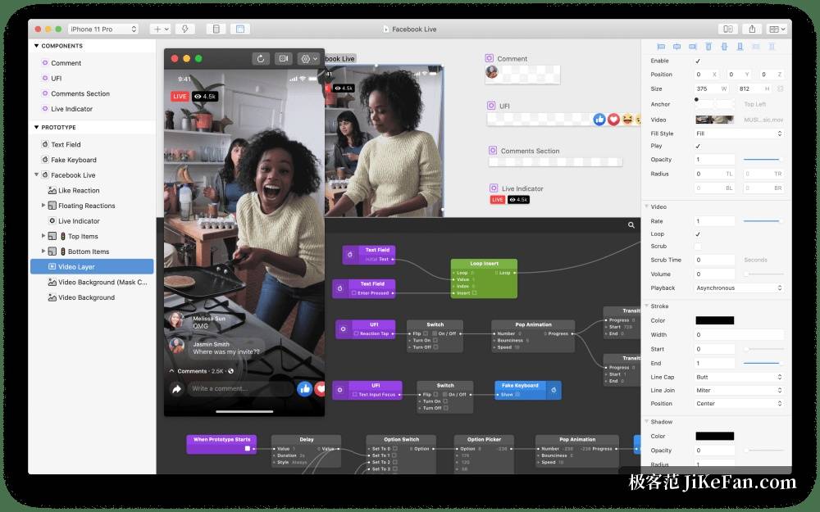Toggle Insert port on Loop Insert patch
The height and width of the screenshot is (512, 820).
(474, 293)
